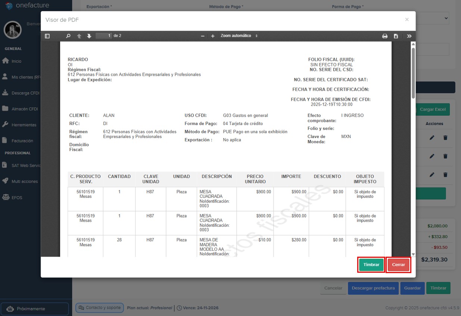Open Inicio in the sidebar

pyautogui.click(x=16, y=61)
